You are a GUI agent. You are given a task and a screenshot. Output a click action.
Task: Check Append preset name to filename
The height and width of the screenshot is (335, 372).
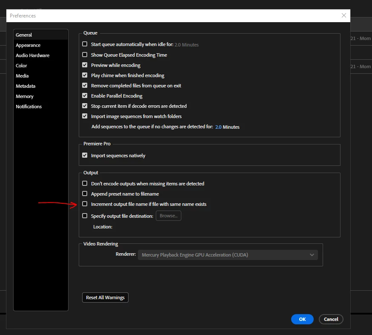click(85, 193)
